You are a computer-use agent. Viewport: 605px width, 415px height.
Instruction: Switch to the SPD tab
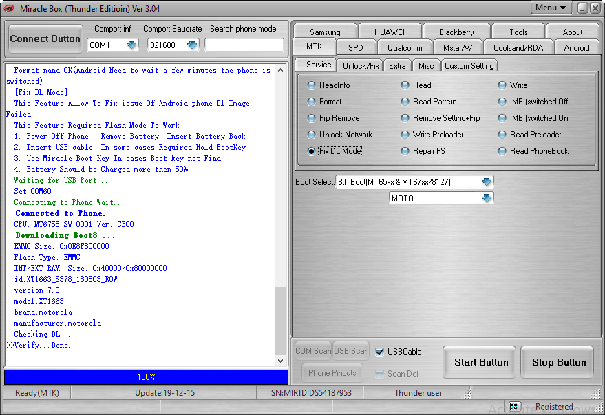(356, 48)
